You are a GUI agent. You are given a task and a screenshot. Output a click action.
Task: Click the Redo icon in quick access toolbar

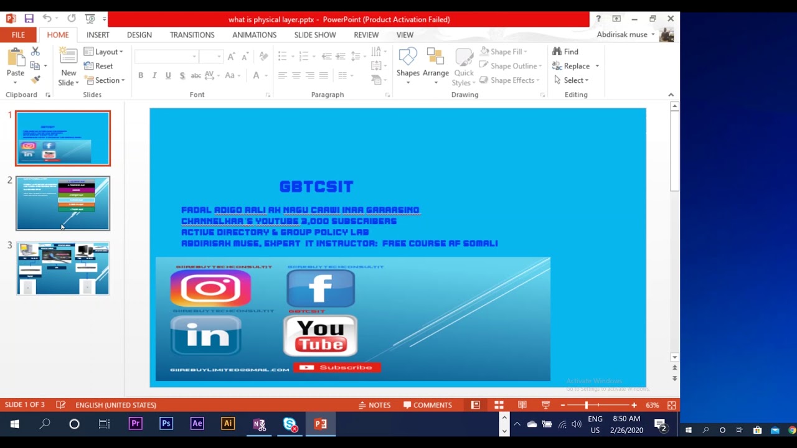point(72,19)
